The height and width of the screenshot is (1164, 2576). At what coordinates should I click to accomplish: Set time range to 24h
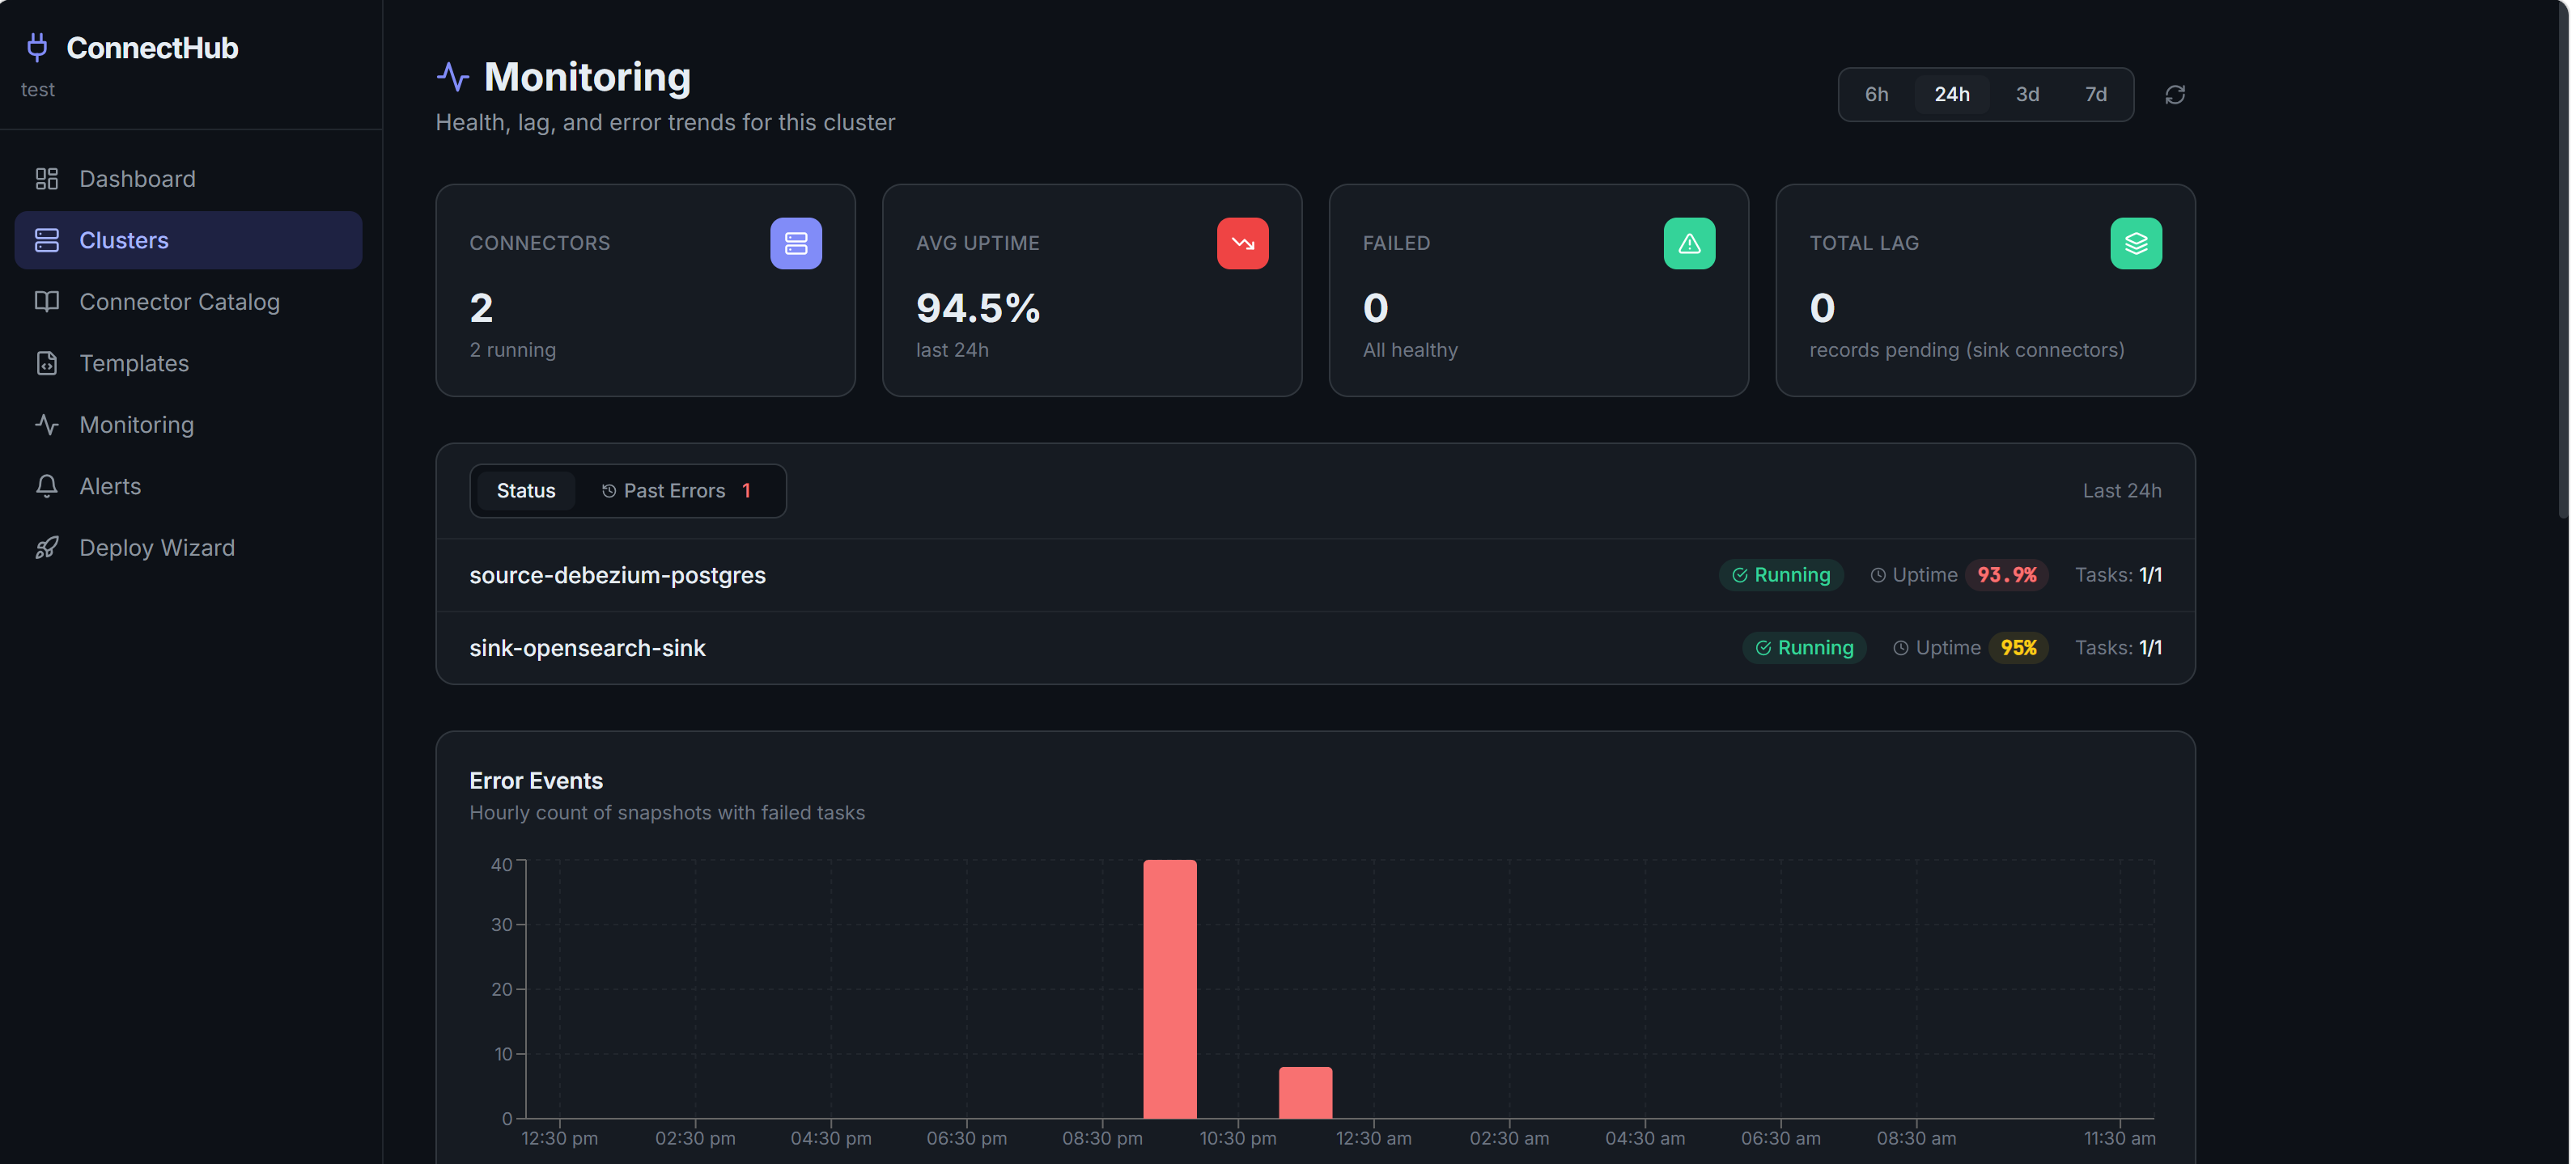[1951, 94]
